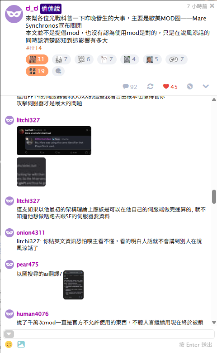The width and height of the screenshot is (217, 353).
Task: View litchi327's tweet screenshot thumbnail
Action: 54,141
